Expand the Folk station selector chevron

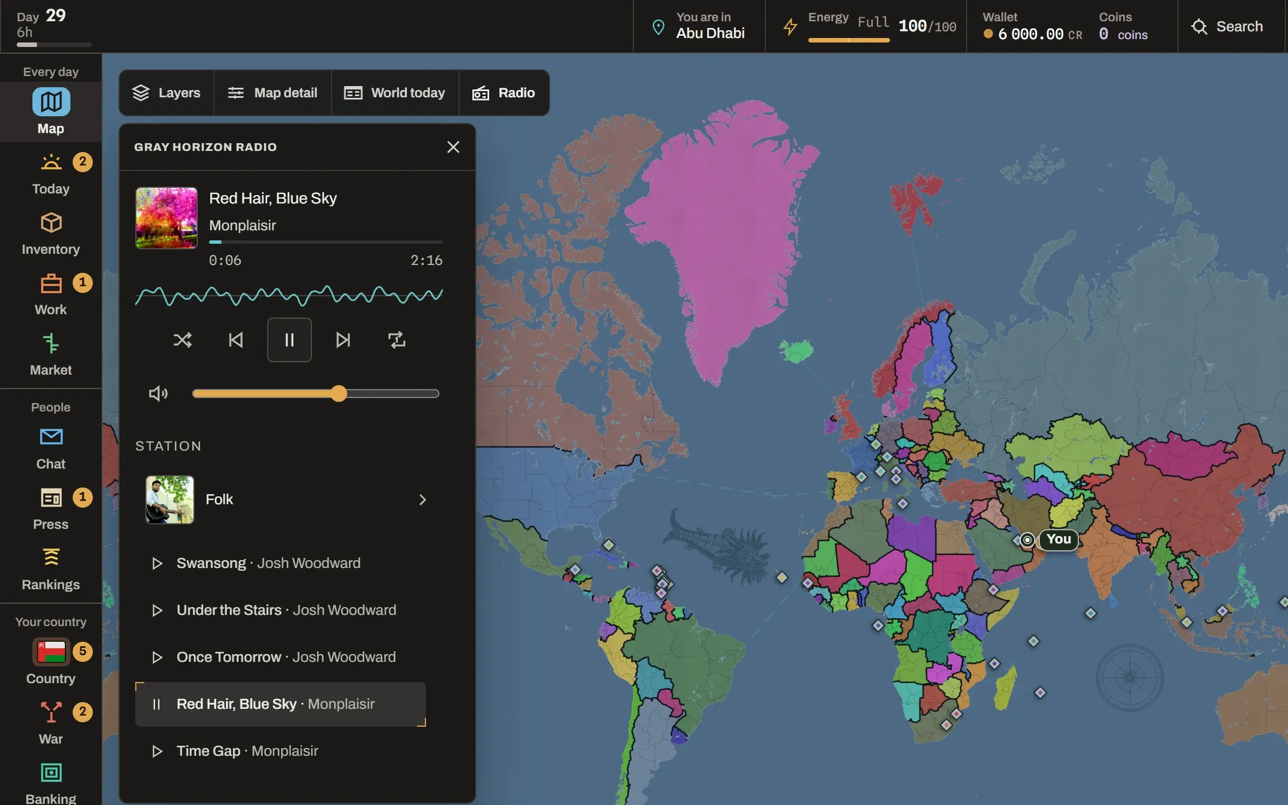click(423, 500)
